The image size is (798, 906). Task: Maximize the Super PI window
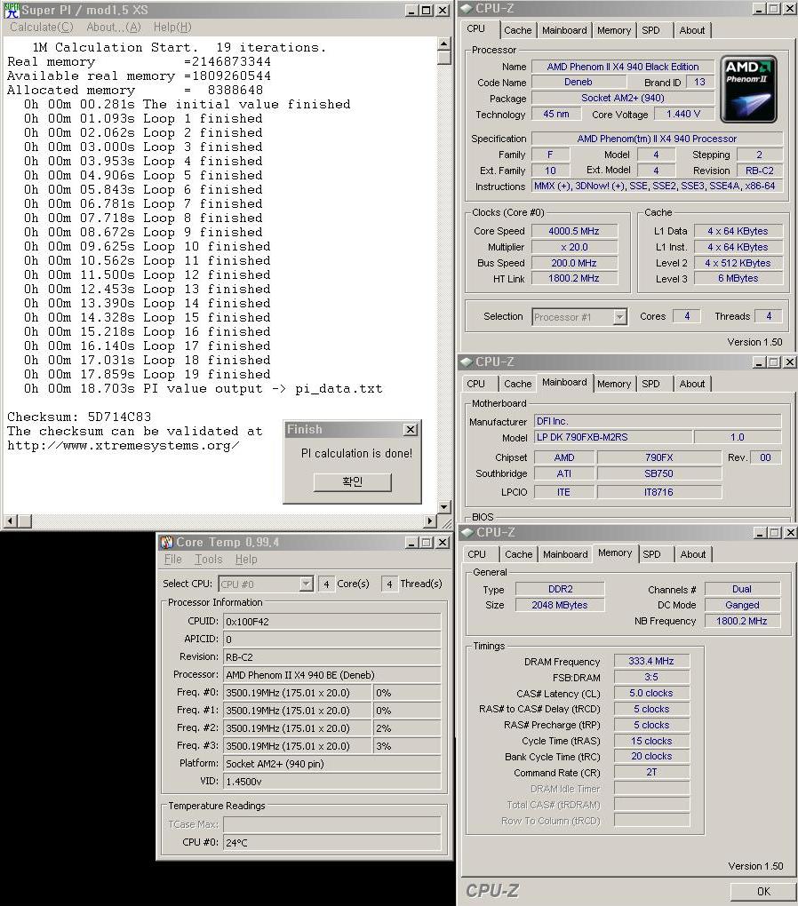tap(427, 11)
